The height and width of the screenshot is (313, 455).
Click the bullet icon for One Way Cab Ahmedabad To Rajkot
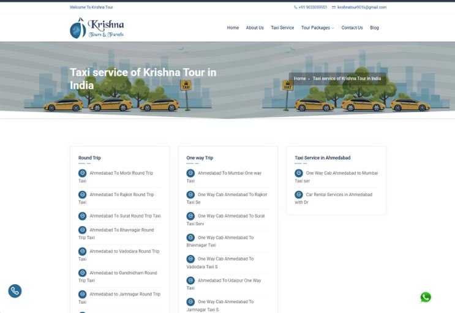click(x=190, y=195)
